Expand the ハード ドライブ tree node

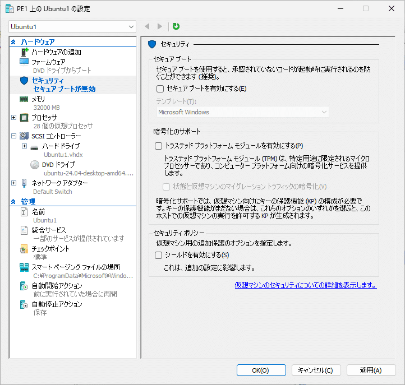(24, 146)
